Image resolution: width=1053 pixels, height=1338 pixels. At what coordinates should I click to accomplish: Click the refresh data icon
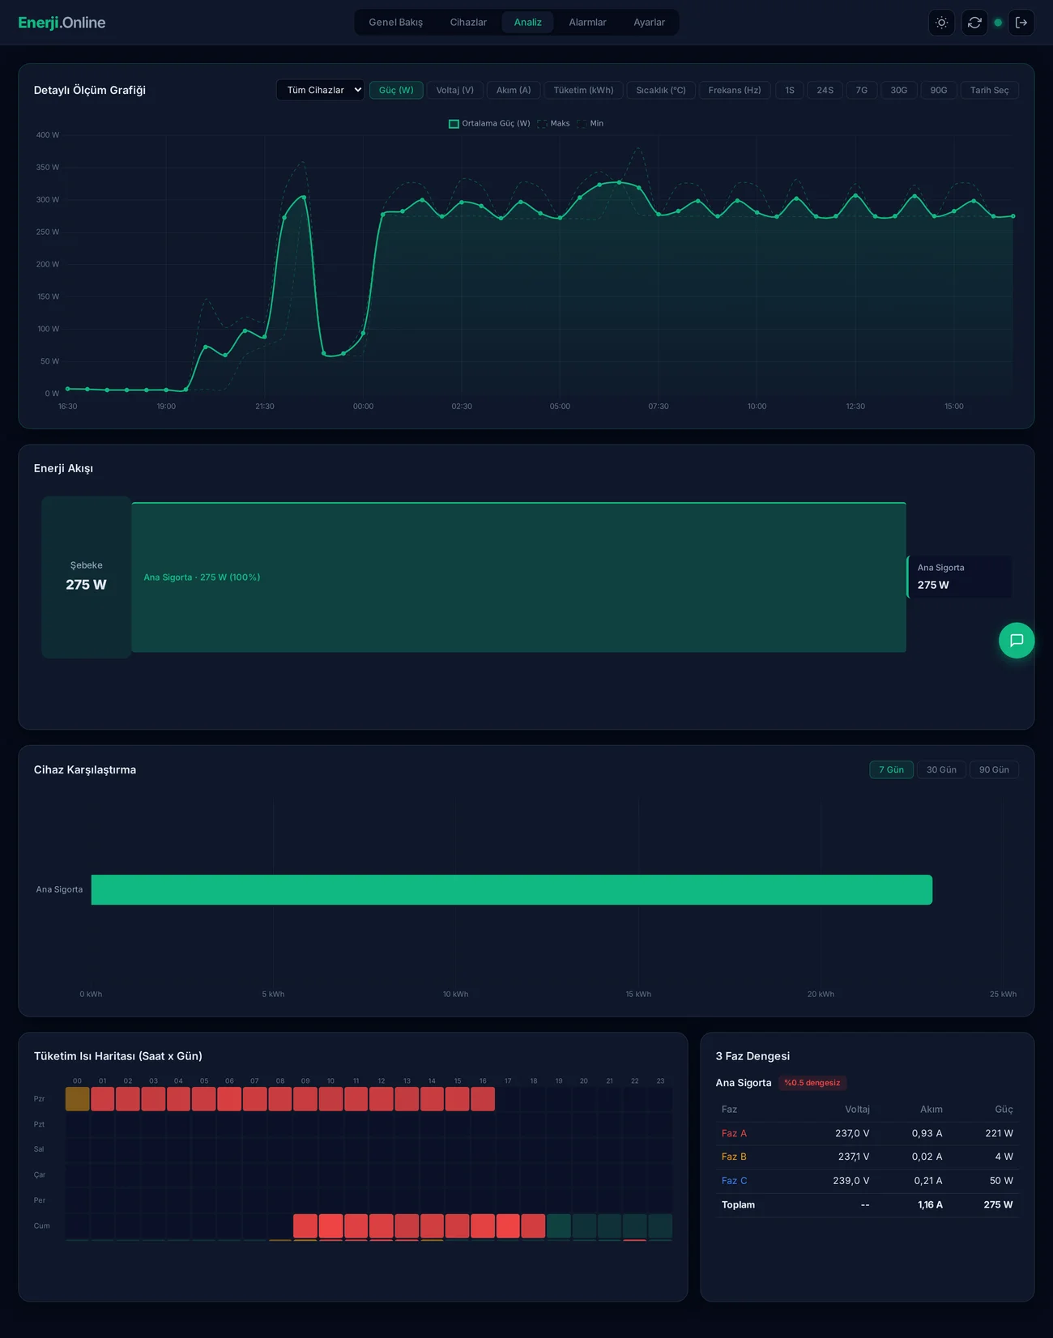974,23
